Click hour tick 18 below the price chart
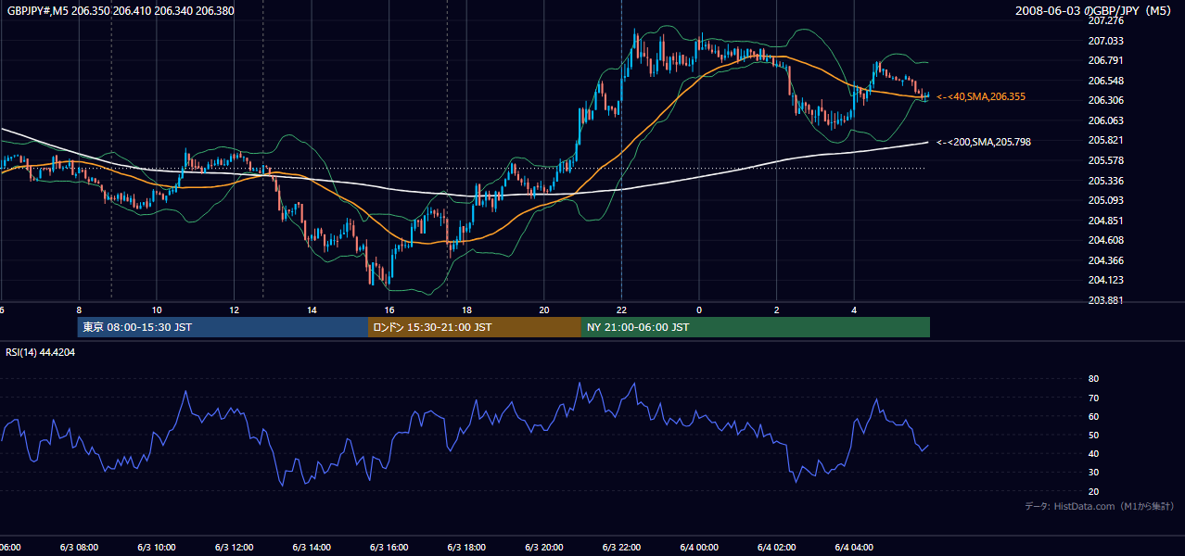Screen dimensions: 1185x556 click(x=466, y=310)
